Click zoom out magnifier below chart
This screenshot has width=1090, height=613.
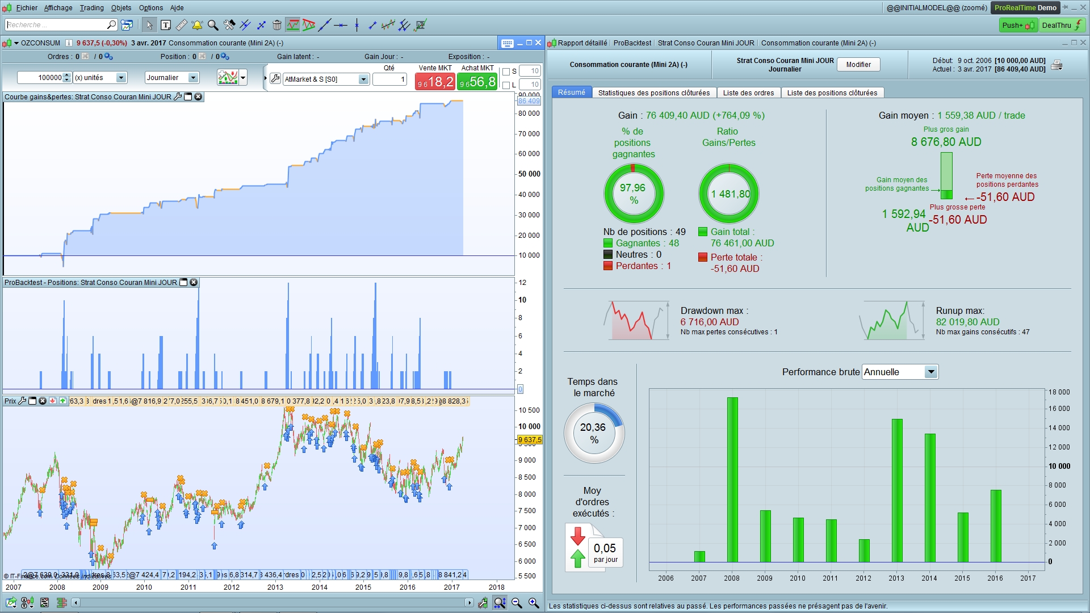coord(517,603)
